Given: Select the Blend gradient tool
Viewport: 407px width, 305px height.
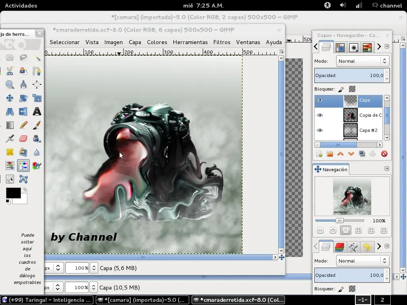Looking at the screenshot, I should [10, 125].
